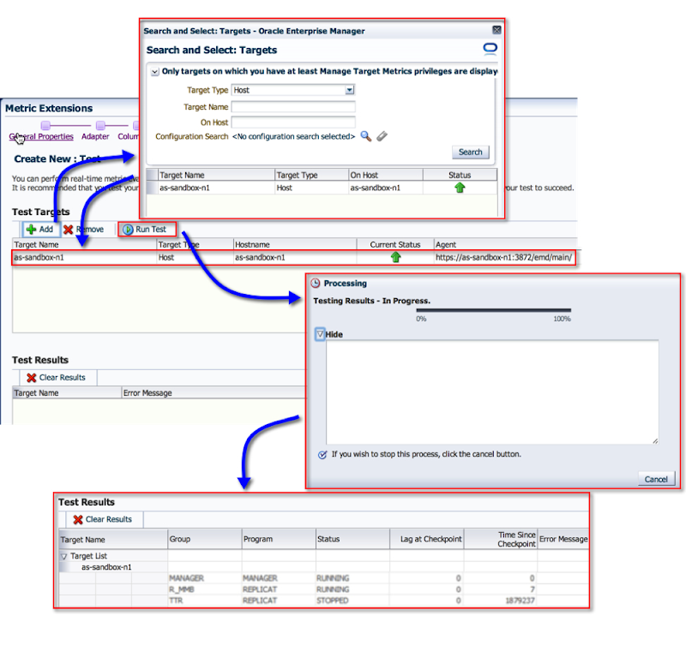Collapse the Target List tree node
Viewport: 686px width, 646px height.
(63, 556)
